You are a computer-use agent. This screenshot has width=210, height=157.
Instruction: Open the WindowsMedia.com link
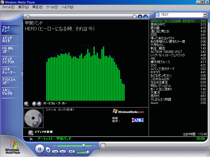point(128,111)
